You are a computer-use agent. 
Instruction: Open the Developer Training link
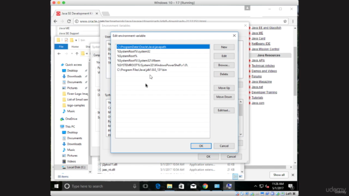pyautogui.click(x=264, y=92)
